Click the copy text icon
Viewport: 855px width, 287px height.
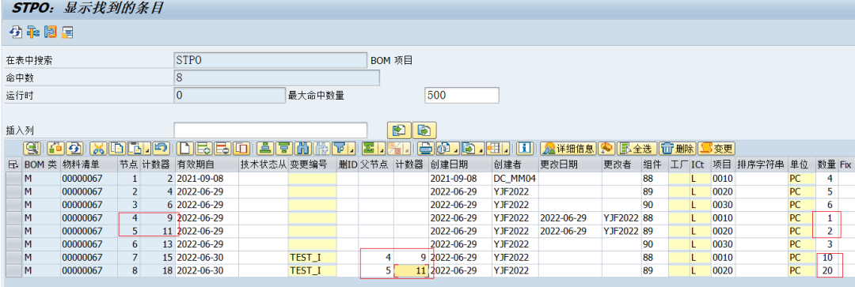(x=116, y=148)
